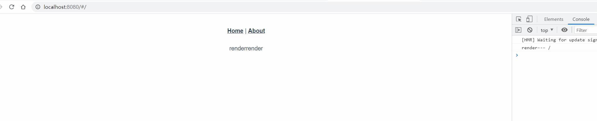Click the renderrender page text
This screenshot has width=597, height=121.
[x=246, y=48]
